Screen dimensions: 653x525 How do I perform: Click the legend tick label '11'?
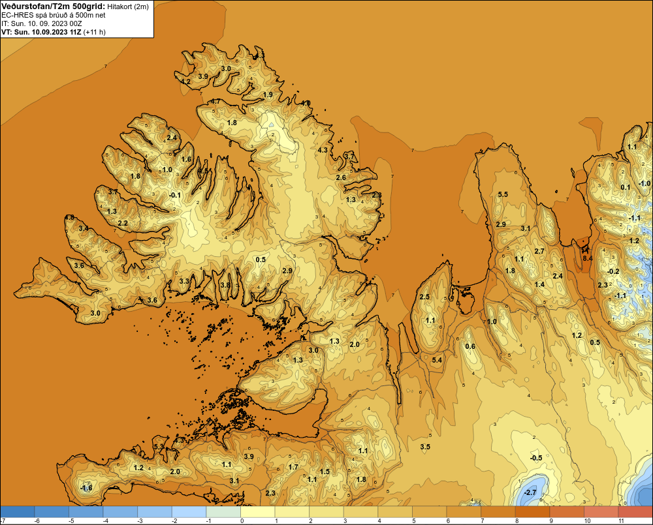622,521
